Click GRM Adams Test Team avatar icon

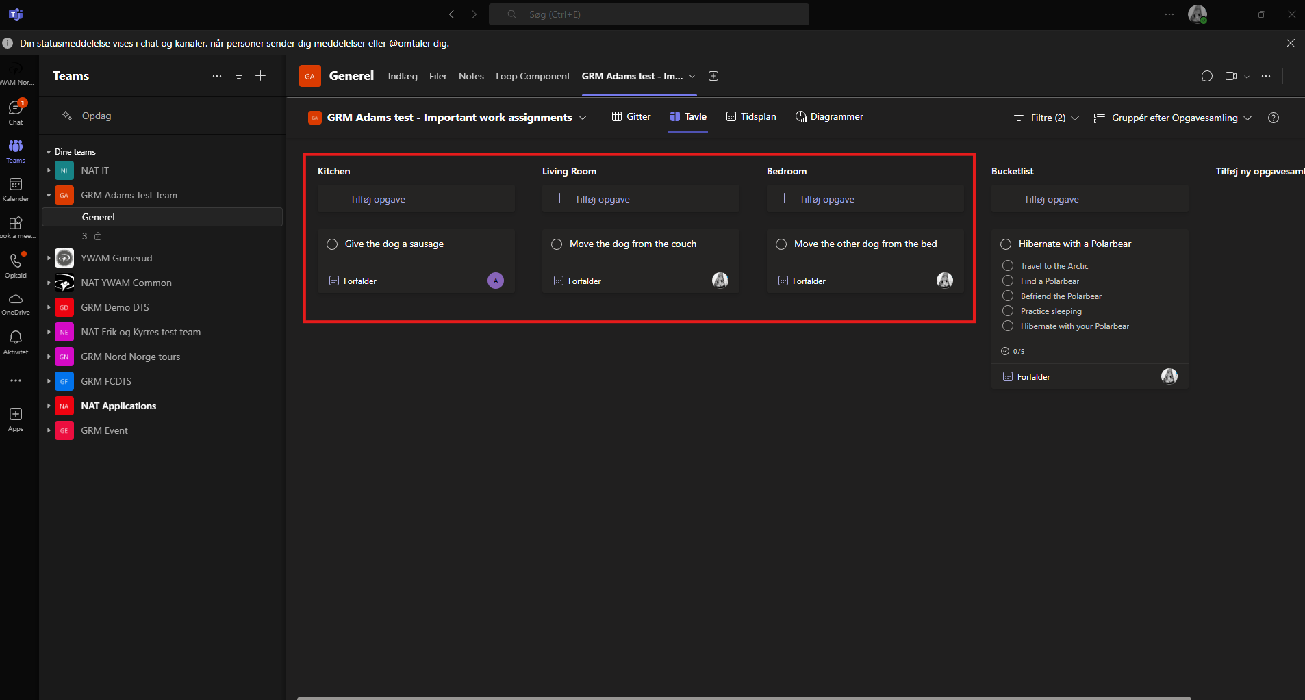pos(64,195)
